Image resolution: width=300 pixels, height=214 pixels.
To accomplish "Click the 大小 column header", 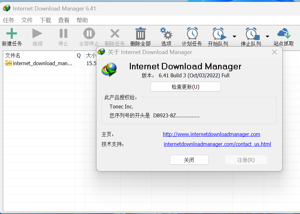I will pyautogui.click(x=90, y=55).
